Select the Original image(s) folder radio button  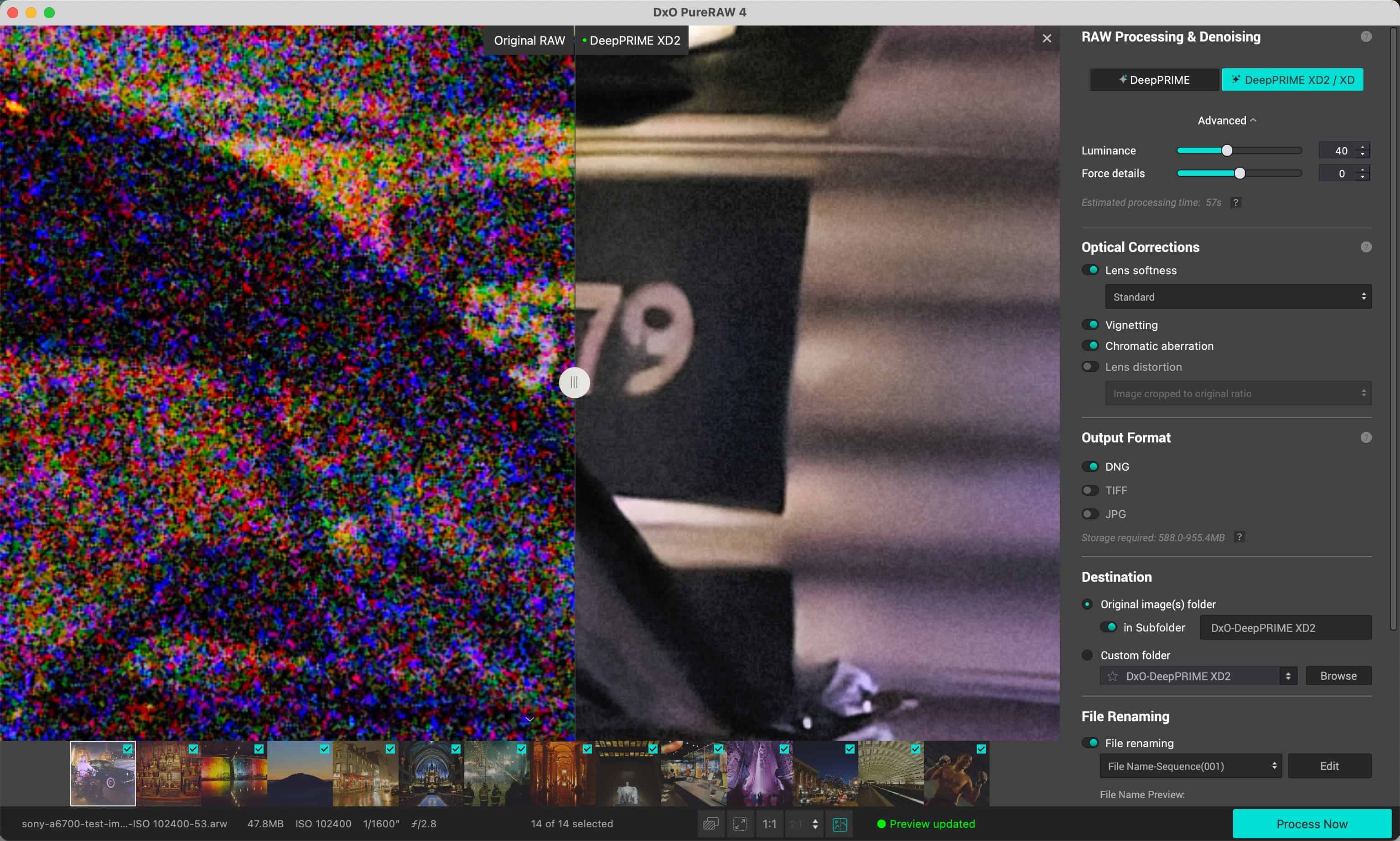click(x=1087, y=604)
